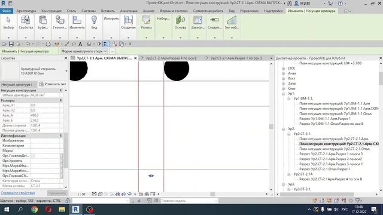Screen dimensions: 383x215
Task: Switch to Разрез 1 по оси 3 view tab
Action: coord(236,59)
